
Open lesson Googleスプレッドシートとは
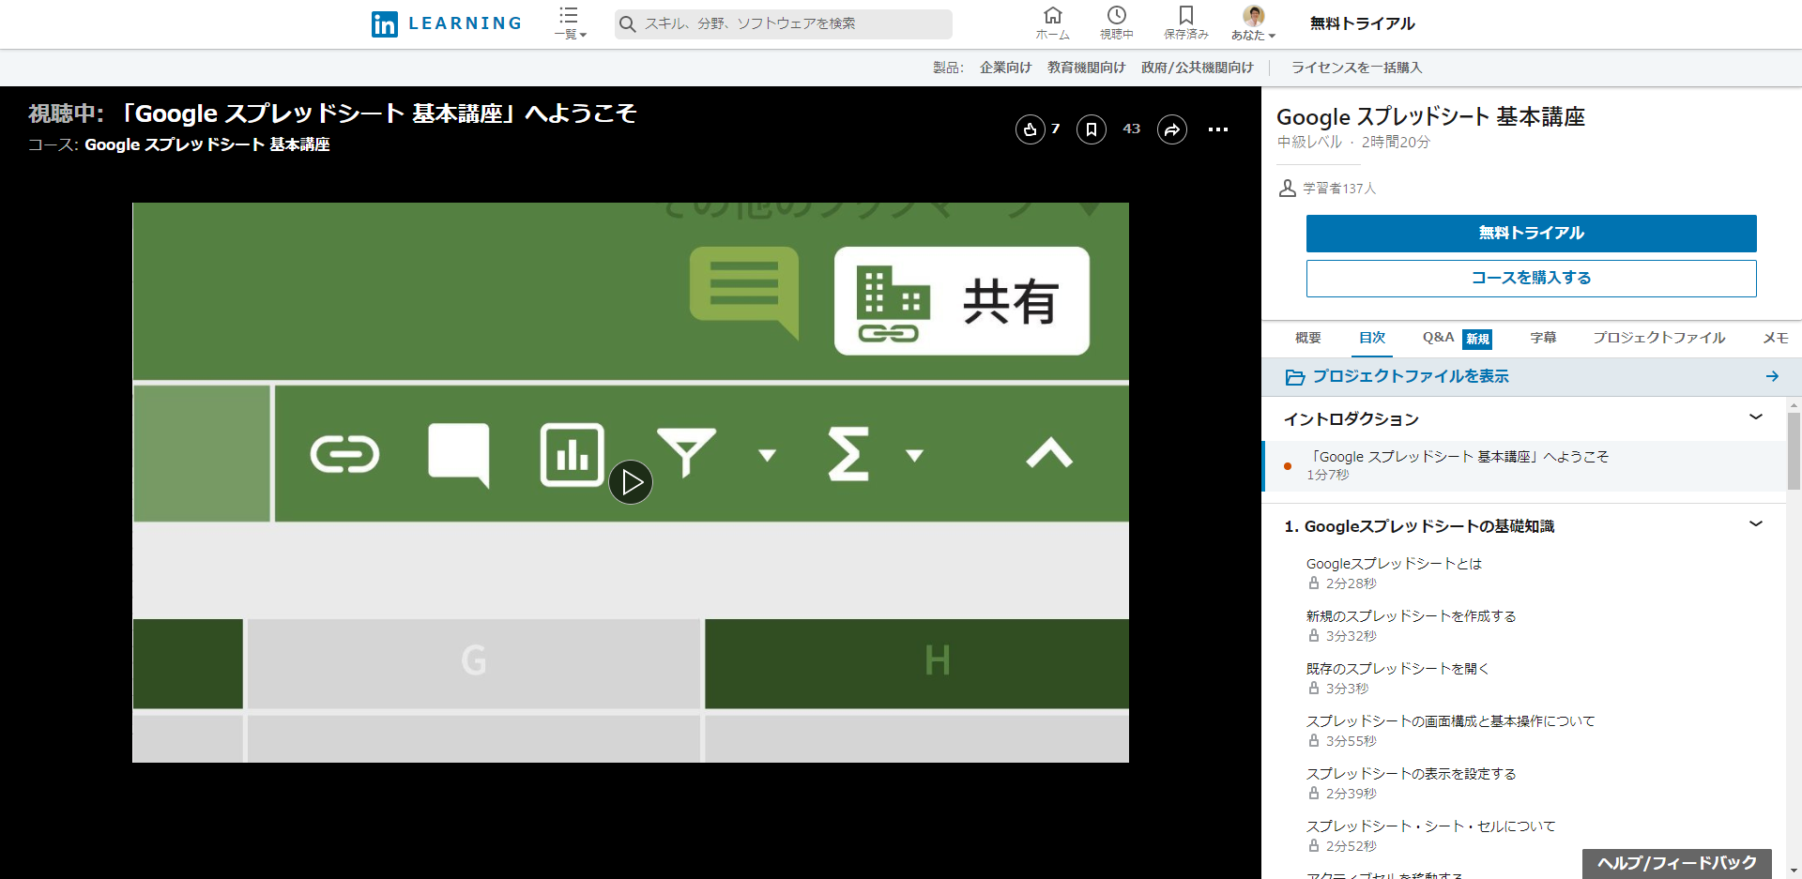click(1394, 564)
